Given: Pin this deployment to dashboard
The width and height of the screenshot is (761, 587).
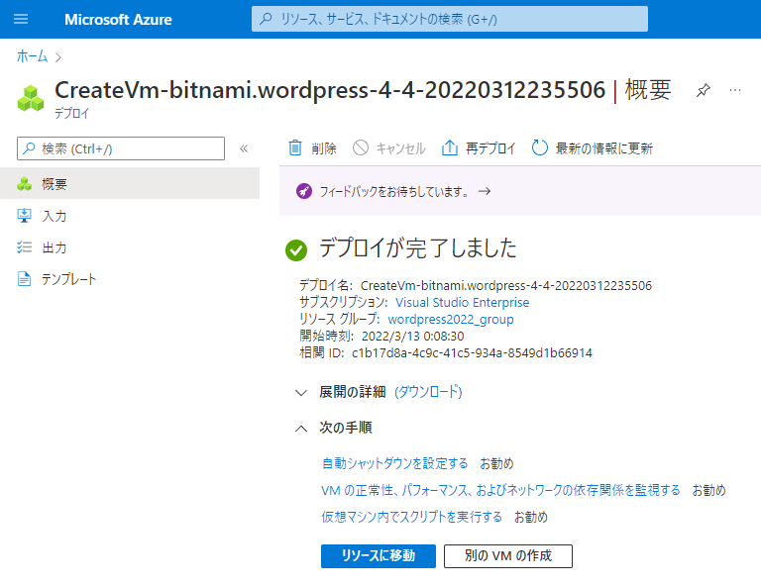Looking at the screenshot, I should click(x=703, y=90).
